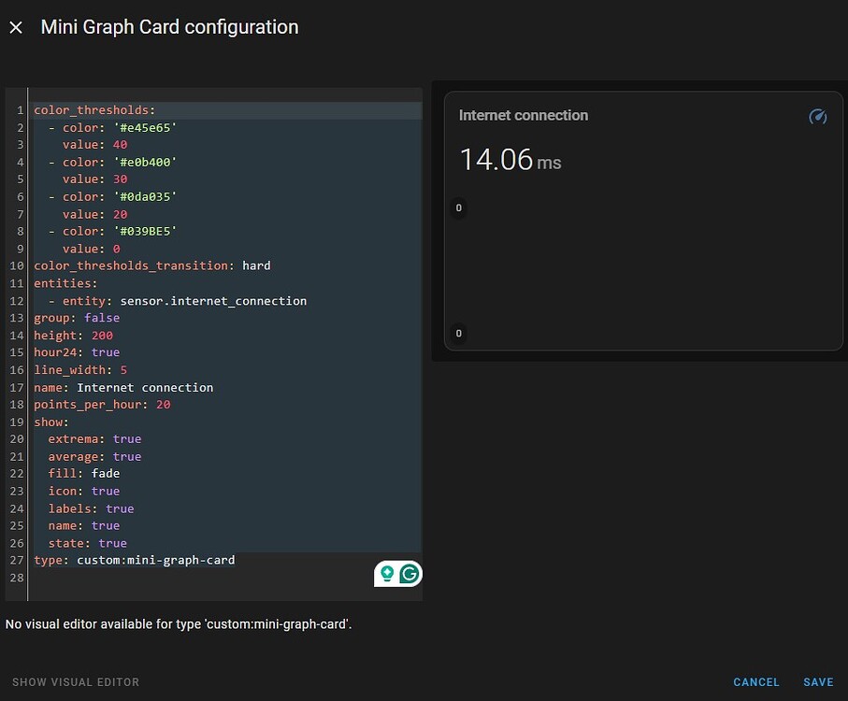Click the height value 200 in the YAML
This screenshot has height=701, width=848.
click(101, 335)
